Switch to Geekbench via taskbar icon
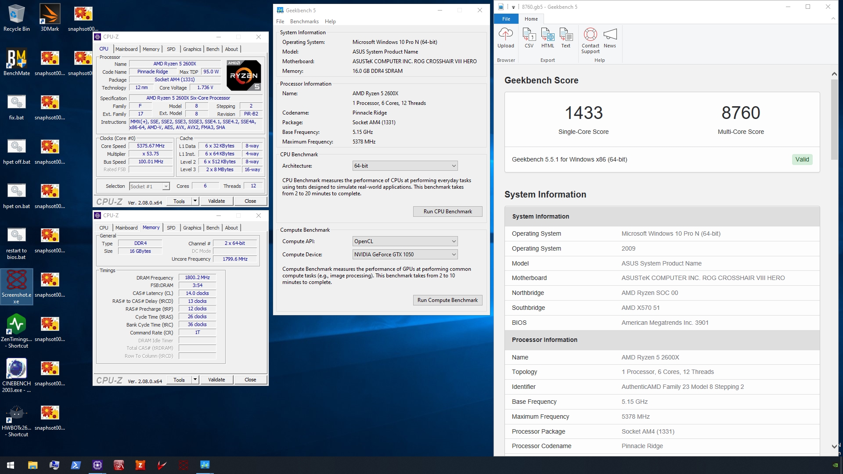The image size is (843, 474). [x=205, y=465]
